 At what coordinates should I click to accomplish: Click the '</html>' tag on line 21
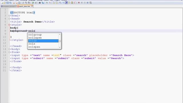coord(16,70)
